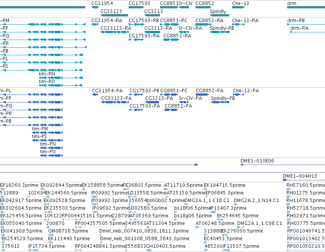Select the IP15734.5prime EST
Image resolution: width=325 pixels, height=252 pixels.
click(x=33, y=250)
